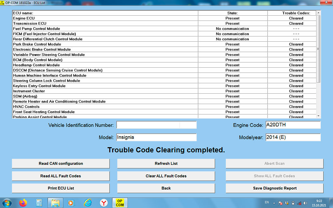Click the ECU list scroll down arrow
Image resolution: width=333 pixels, height=208 pixels.
(x=318, y=116)
